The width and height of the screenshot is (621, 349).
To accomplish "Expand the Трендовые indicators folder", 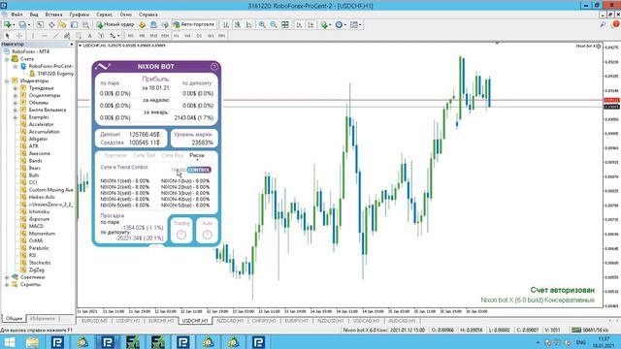I will [16, 88].
